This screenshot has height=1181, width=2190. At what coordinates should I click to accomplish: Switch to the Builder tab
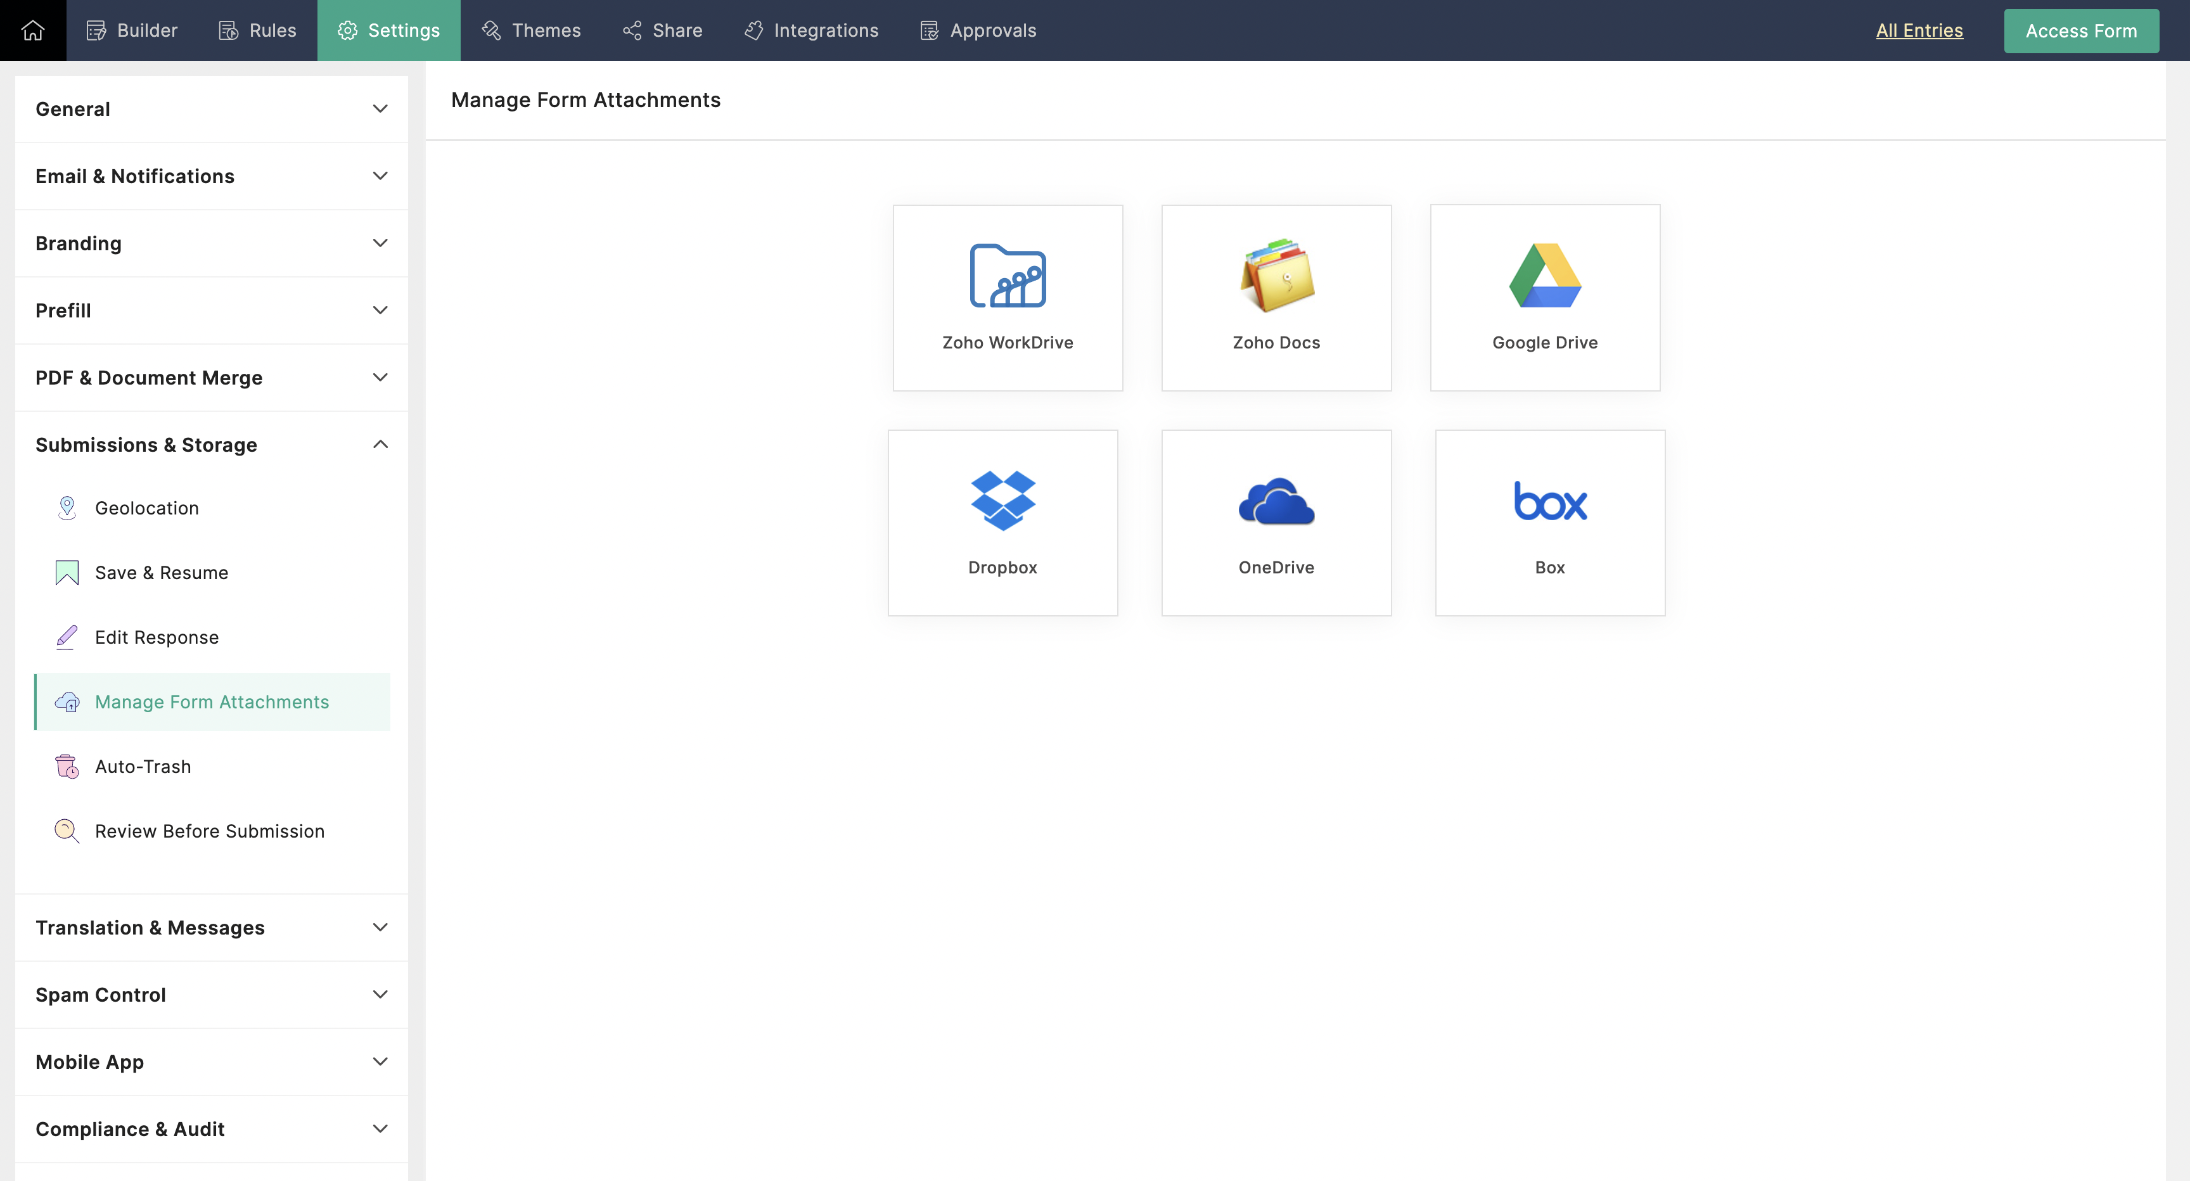point(132,30)
